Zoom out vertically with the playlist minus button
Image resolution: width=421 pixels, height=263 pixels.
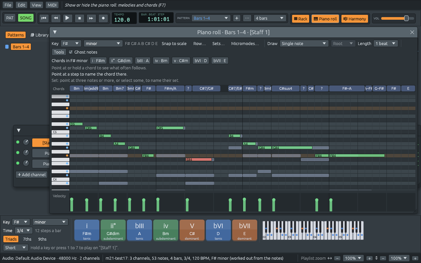(x=384, y=258)
